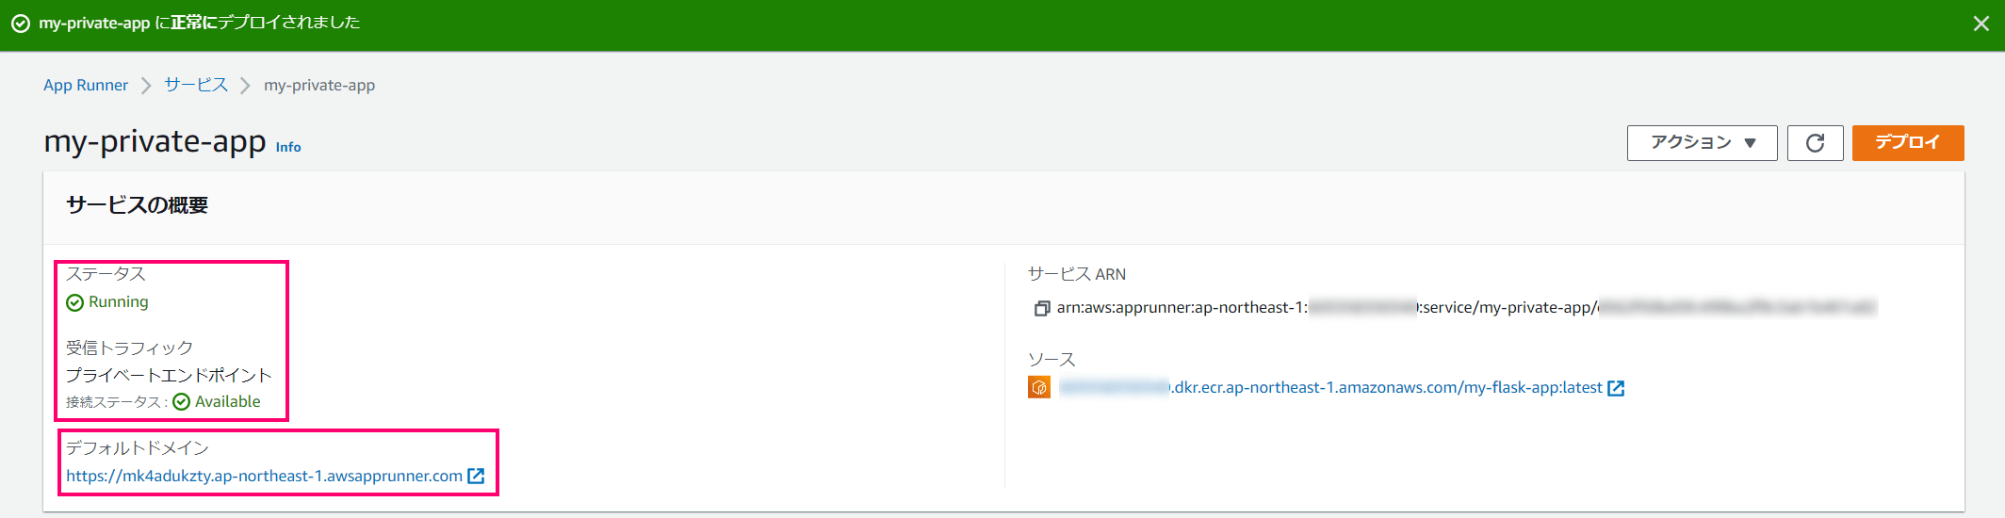Click the orange ECR container icon
Screen dimensions: 2005x518
click(1039, 387)
